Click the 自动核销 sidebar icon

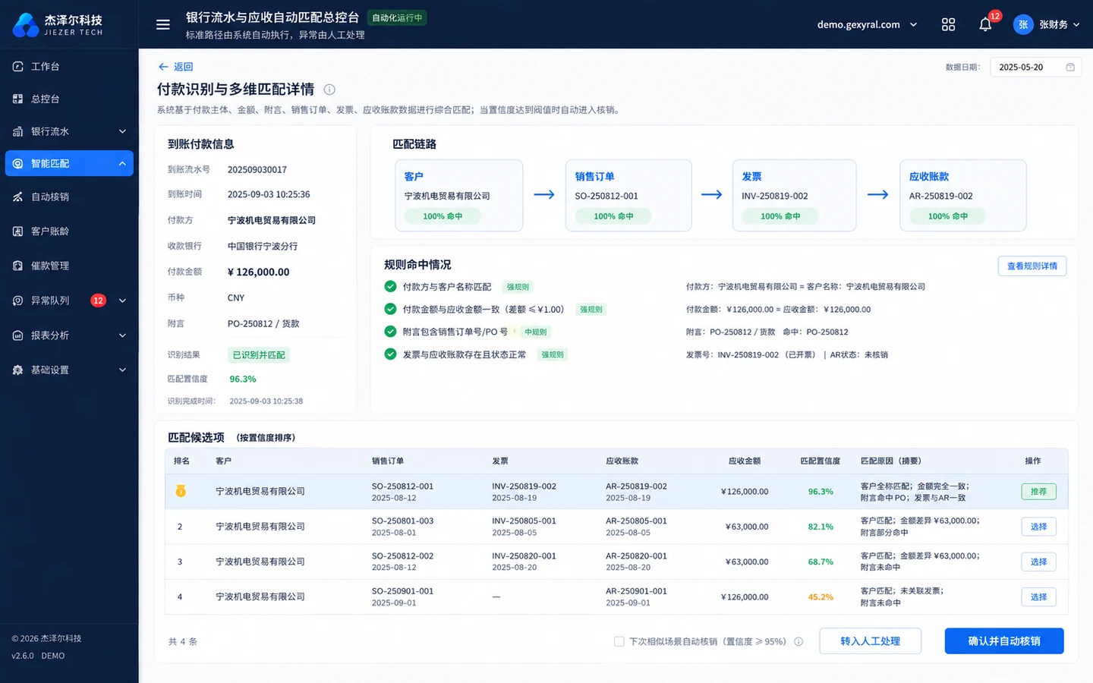[17, 197]
